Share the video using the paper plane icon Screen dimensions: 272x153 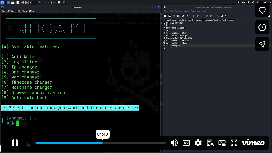(x=262, y=44)
